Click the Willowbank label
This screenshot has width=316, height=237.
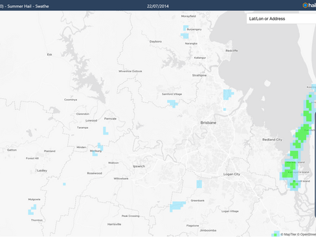121,179
